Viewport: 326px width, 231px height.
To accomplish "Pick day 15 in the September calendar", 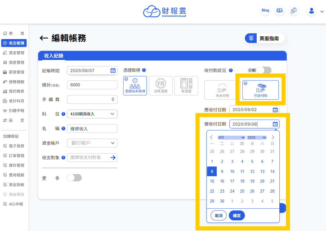I will [x=212, y=181].
